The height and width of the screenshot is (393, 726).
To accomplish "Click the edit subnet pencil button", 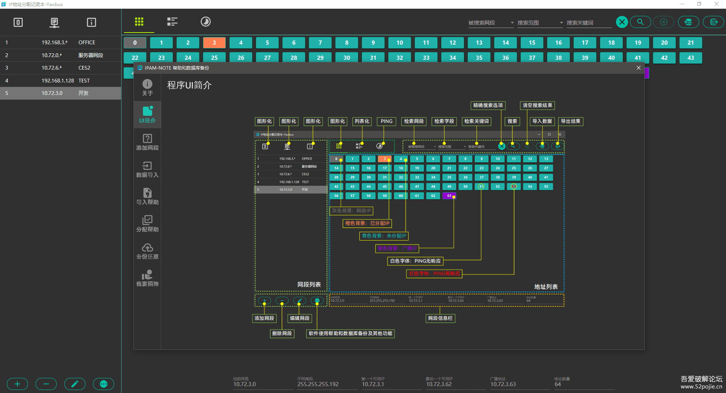I will coord(75,384).
